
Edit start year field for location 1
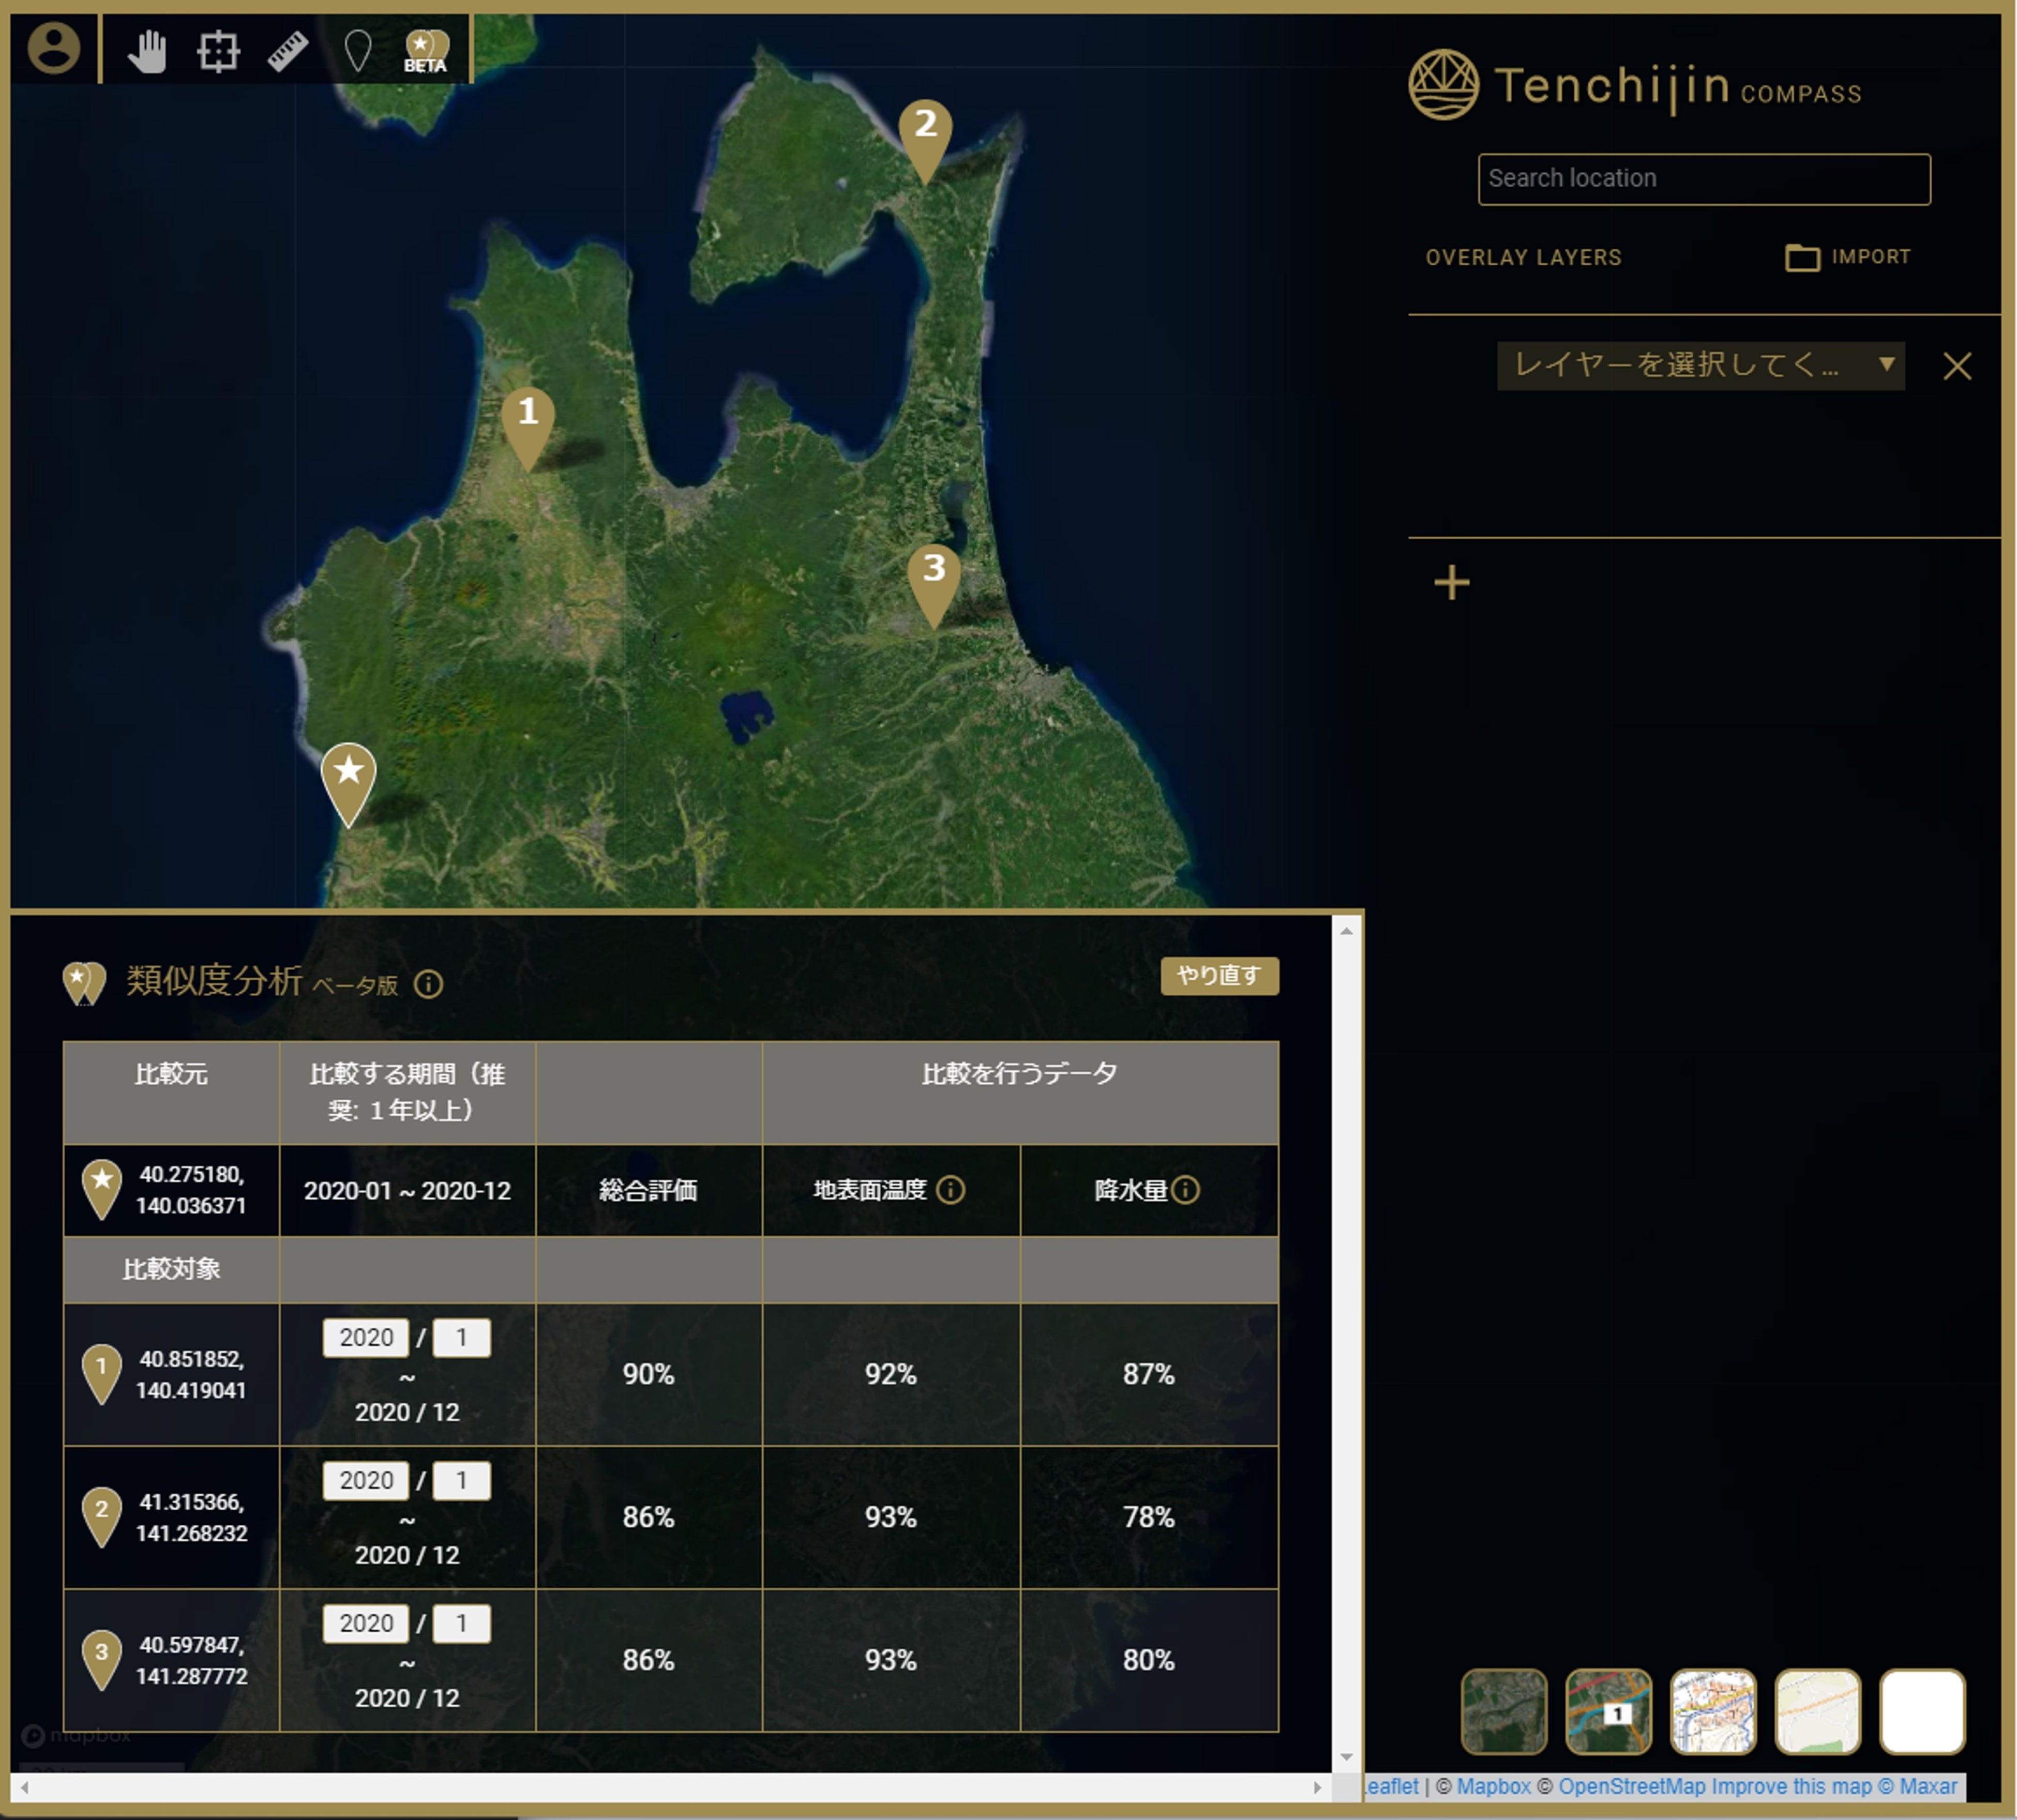366,1337
